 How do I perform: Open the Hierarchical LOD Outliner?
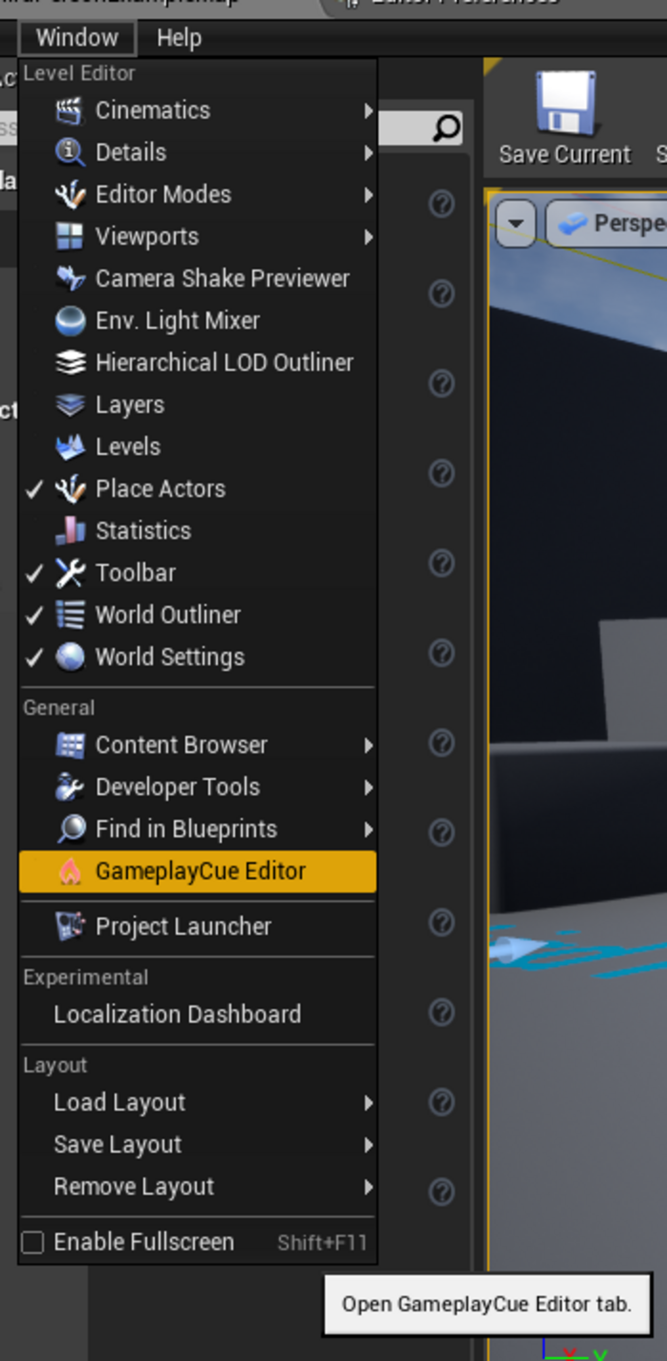click(x=198, y=362)
